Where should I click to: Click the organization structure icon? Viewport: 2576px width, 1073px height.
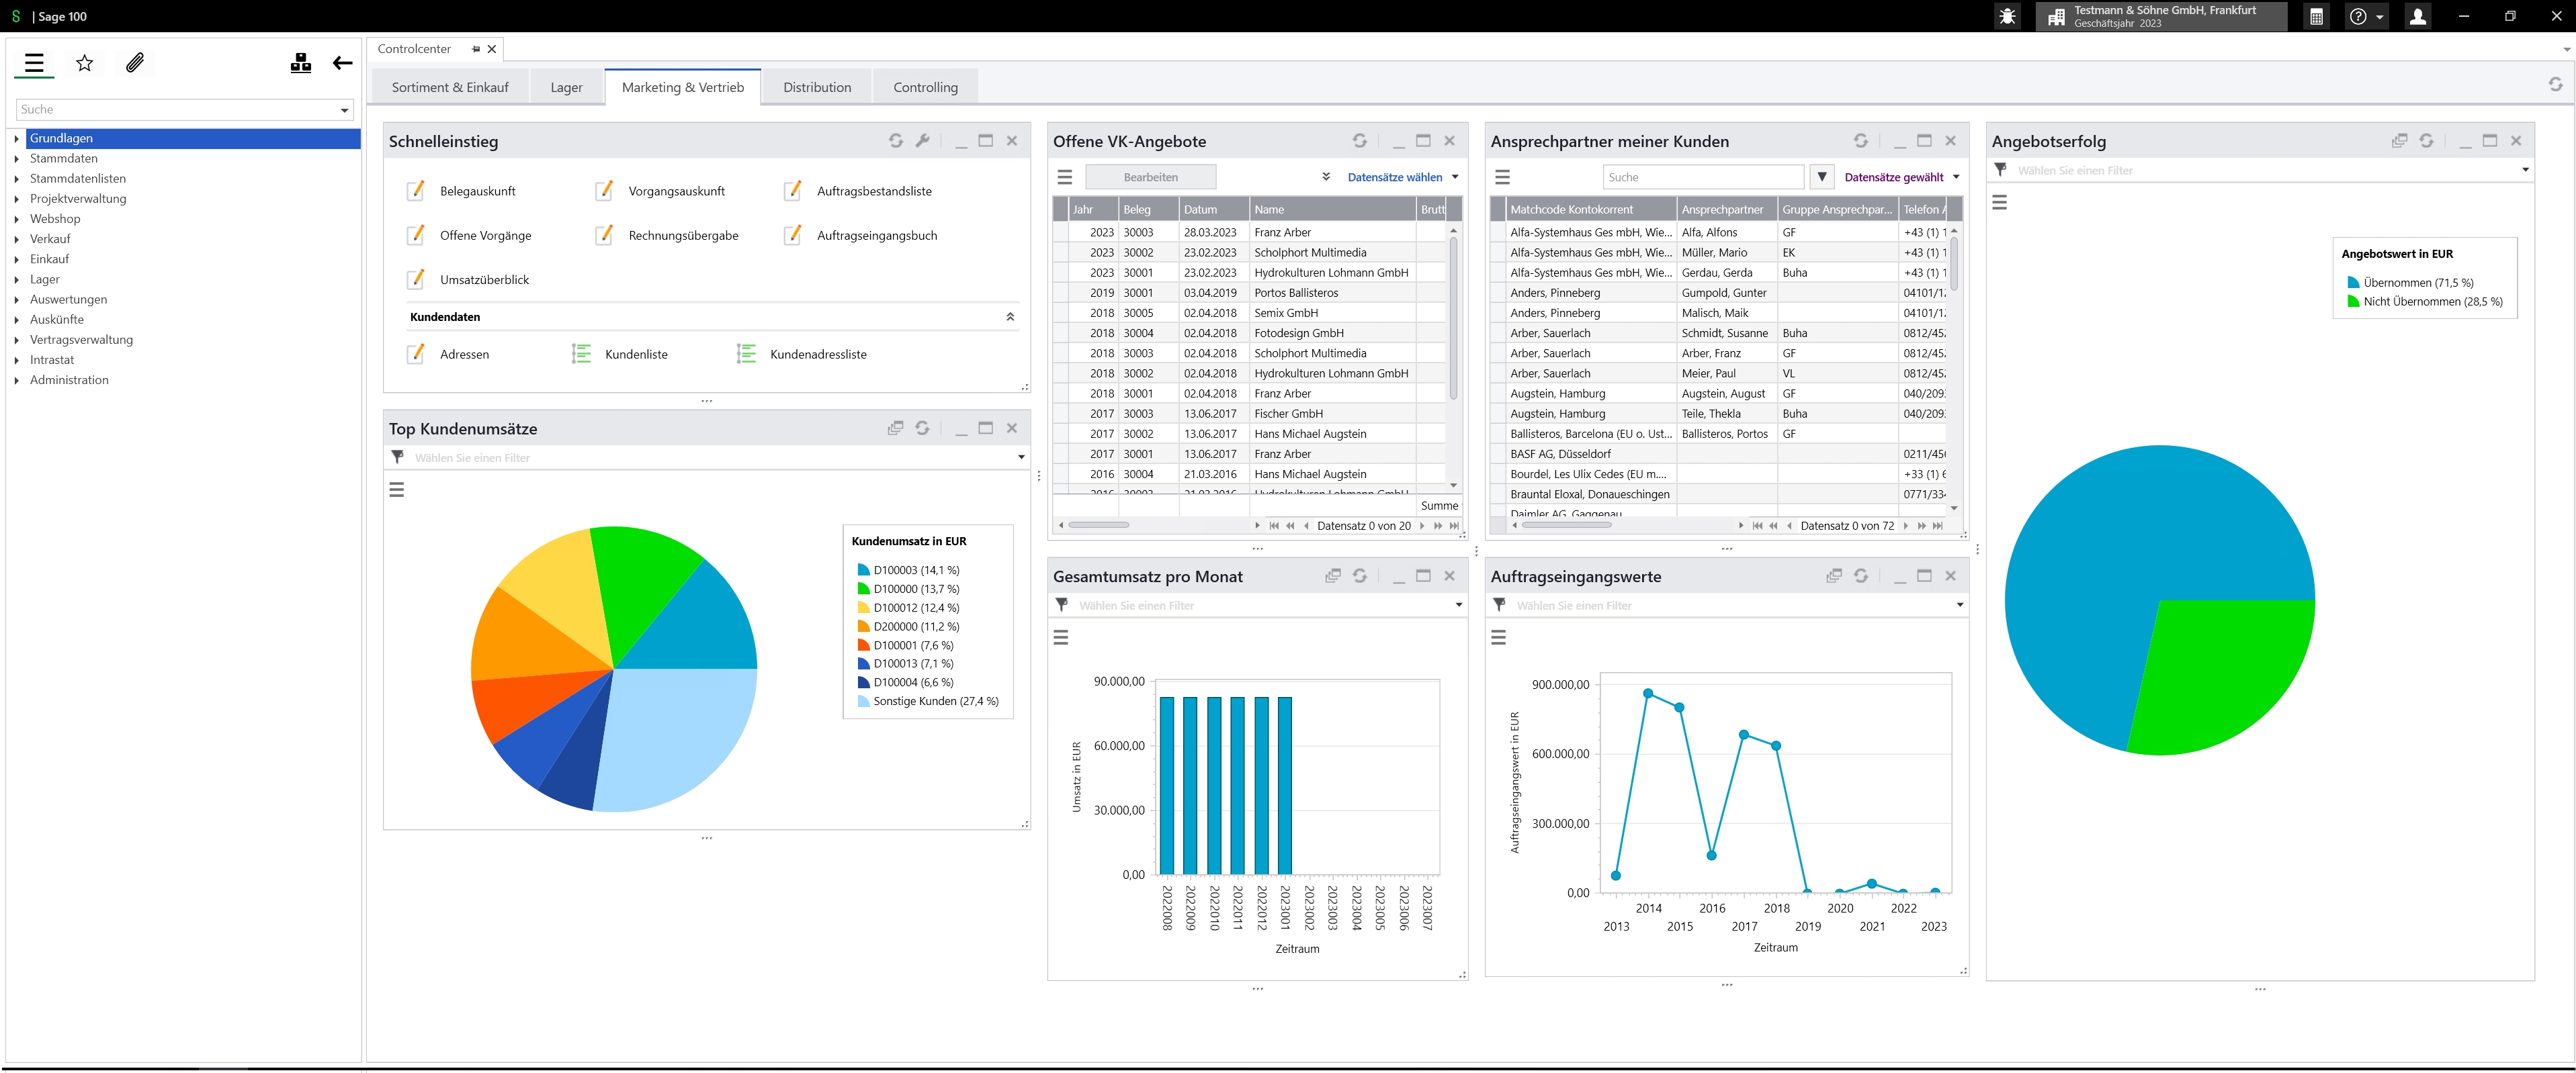click(300, 64)
